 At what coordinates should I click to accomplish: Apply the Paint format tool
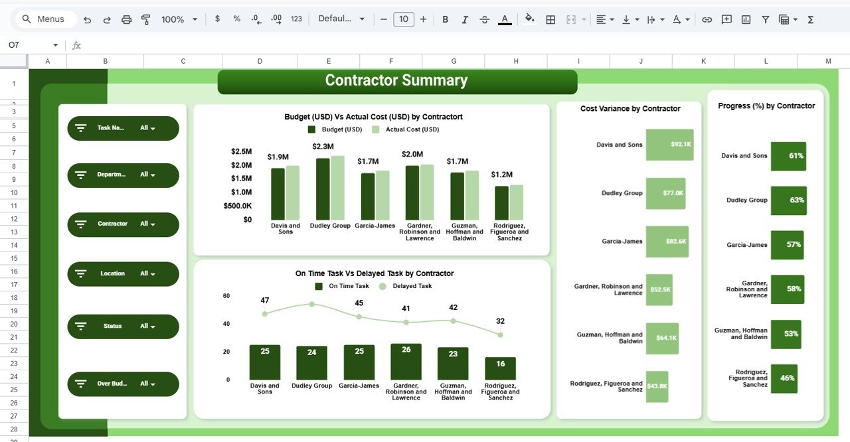click(145, 19)
